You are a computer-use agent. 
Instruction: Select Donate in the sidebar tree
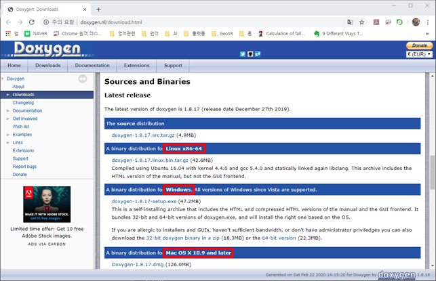pos(20,175)
